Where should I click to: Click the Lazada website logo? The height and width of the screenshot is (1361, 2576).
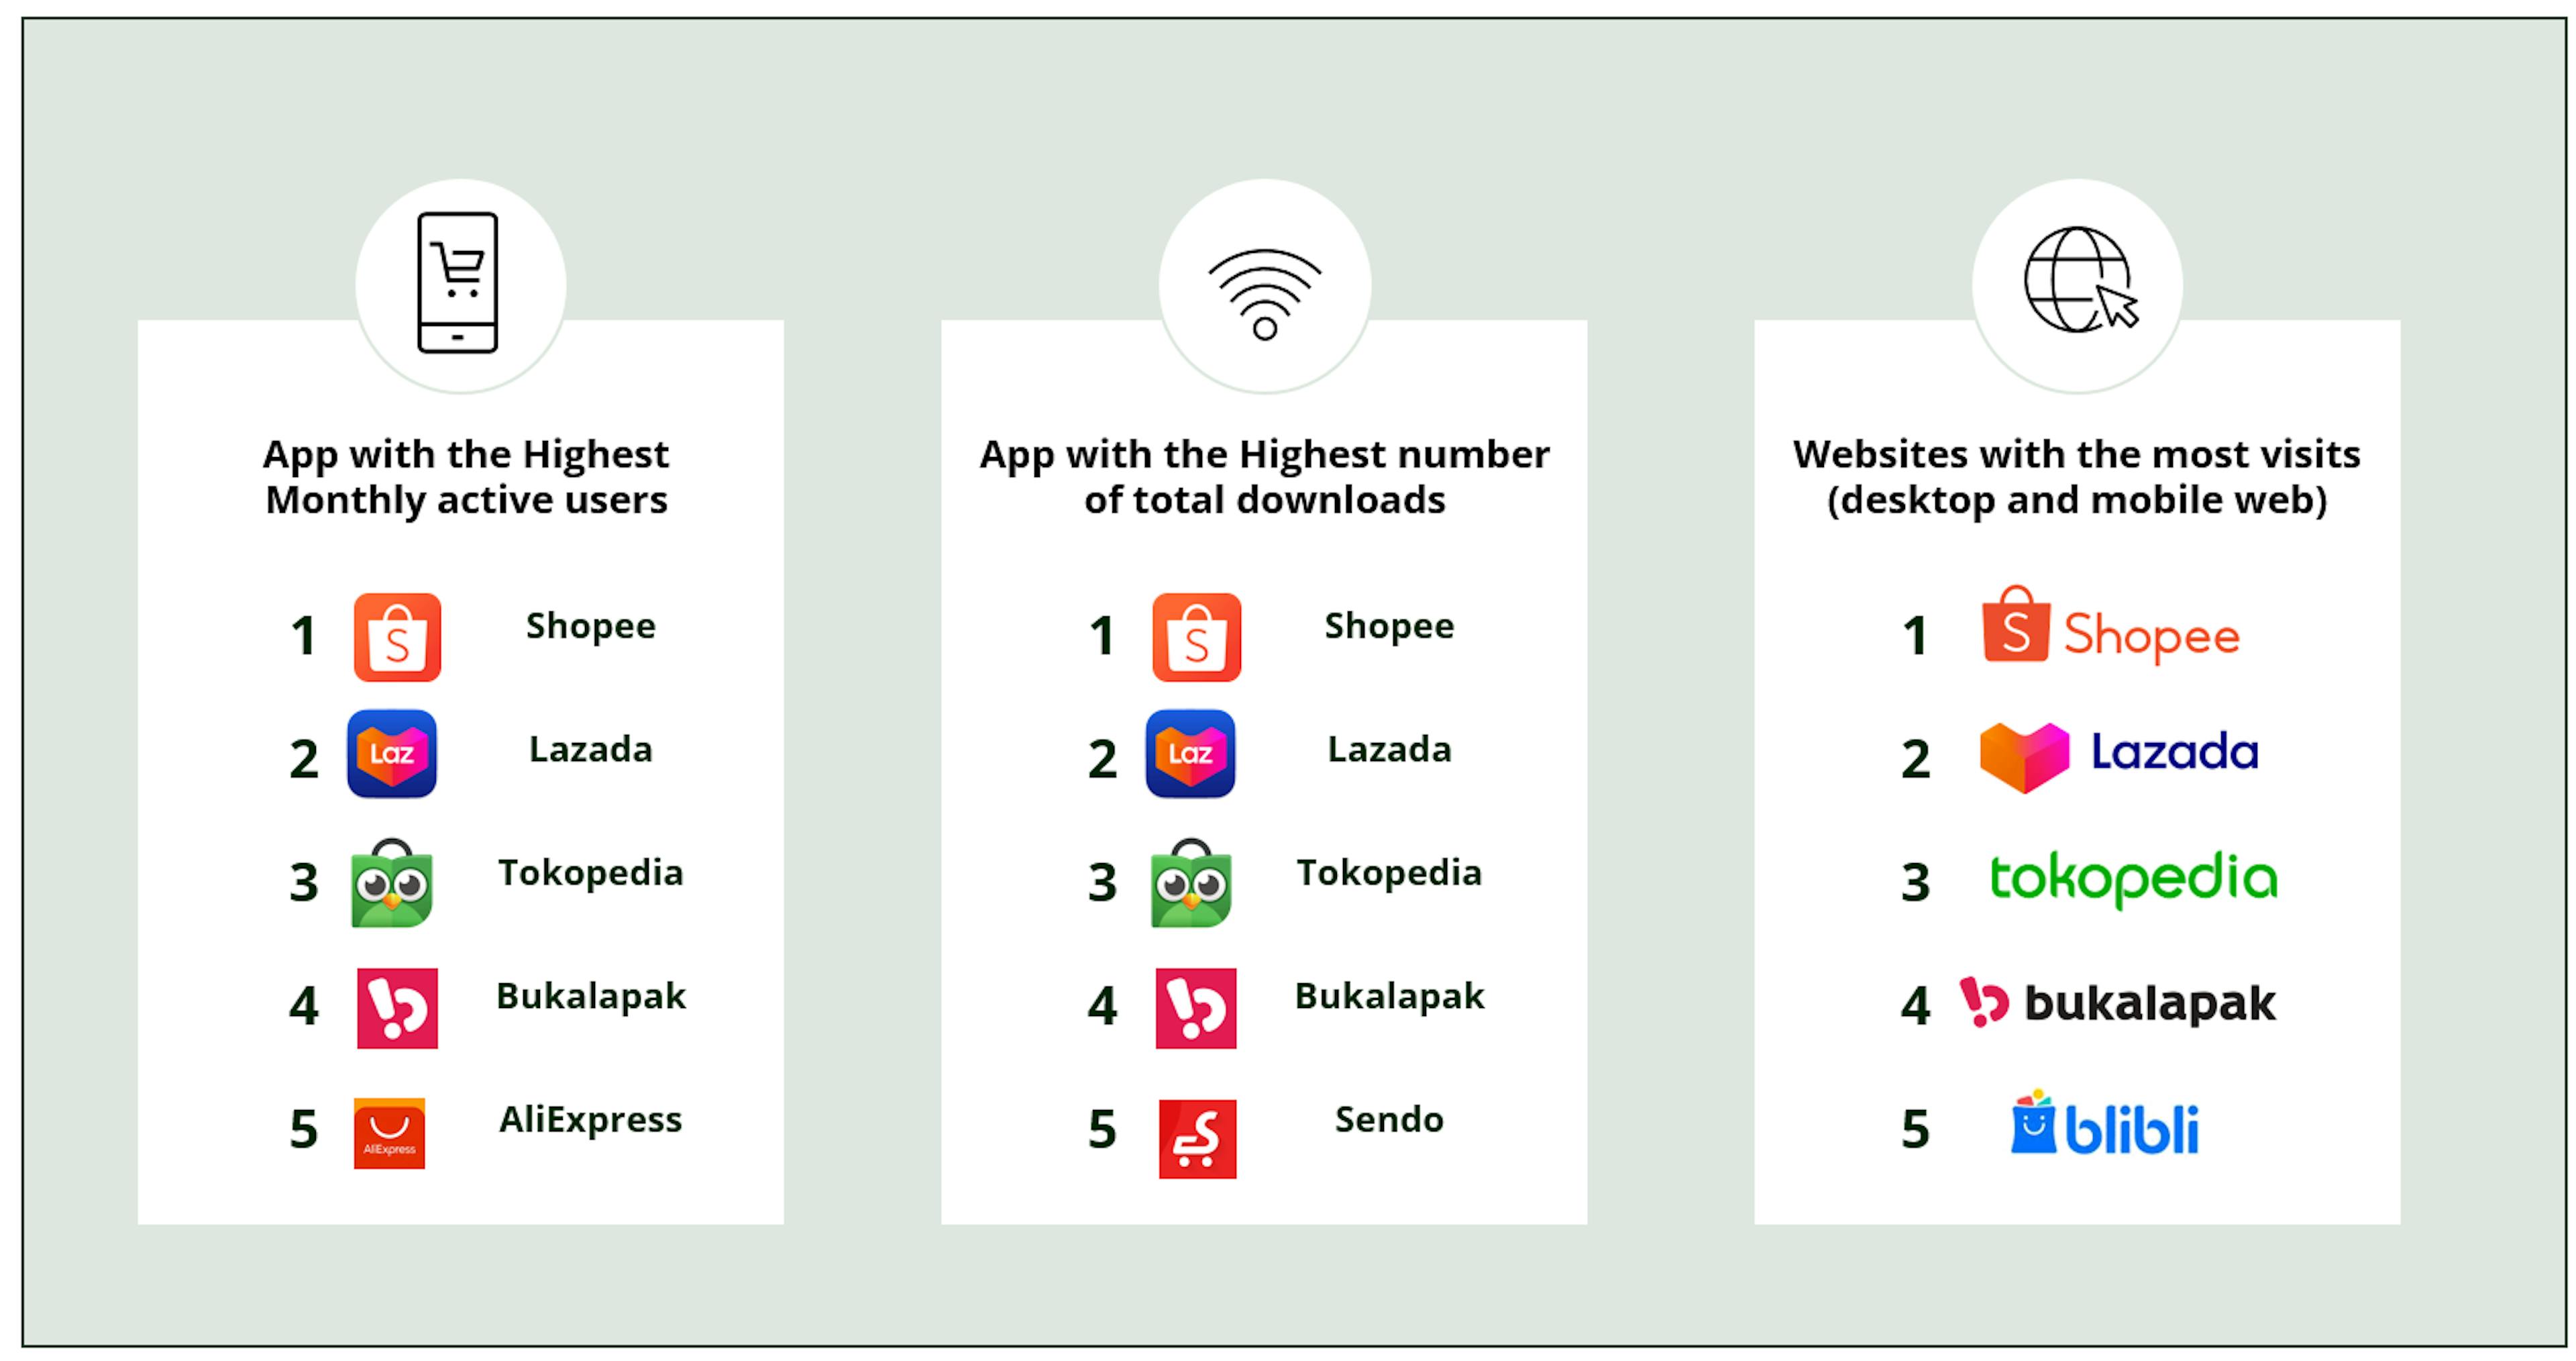point(2119,756)
